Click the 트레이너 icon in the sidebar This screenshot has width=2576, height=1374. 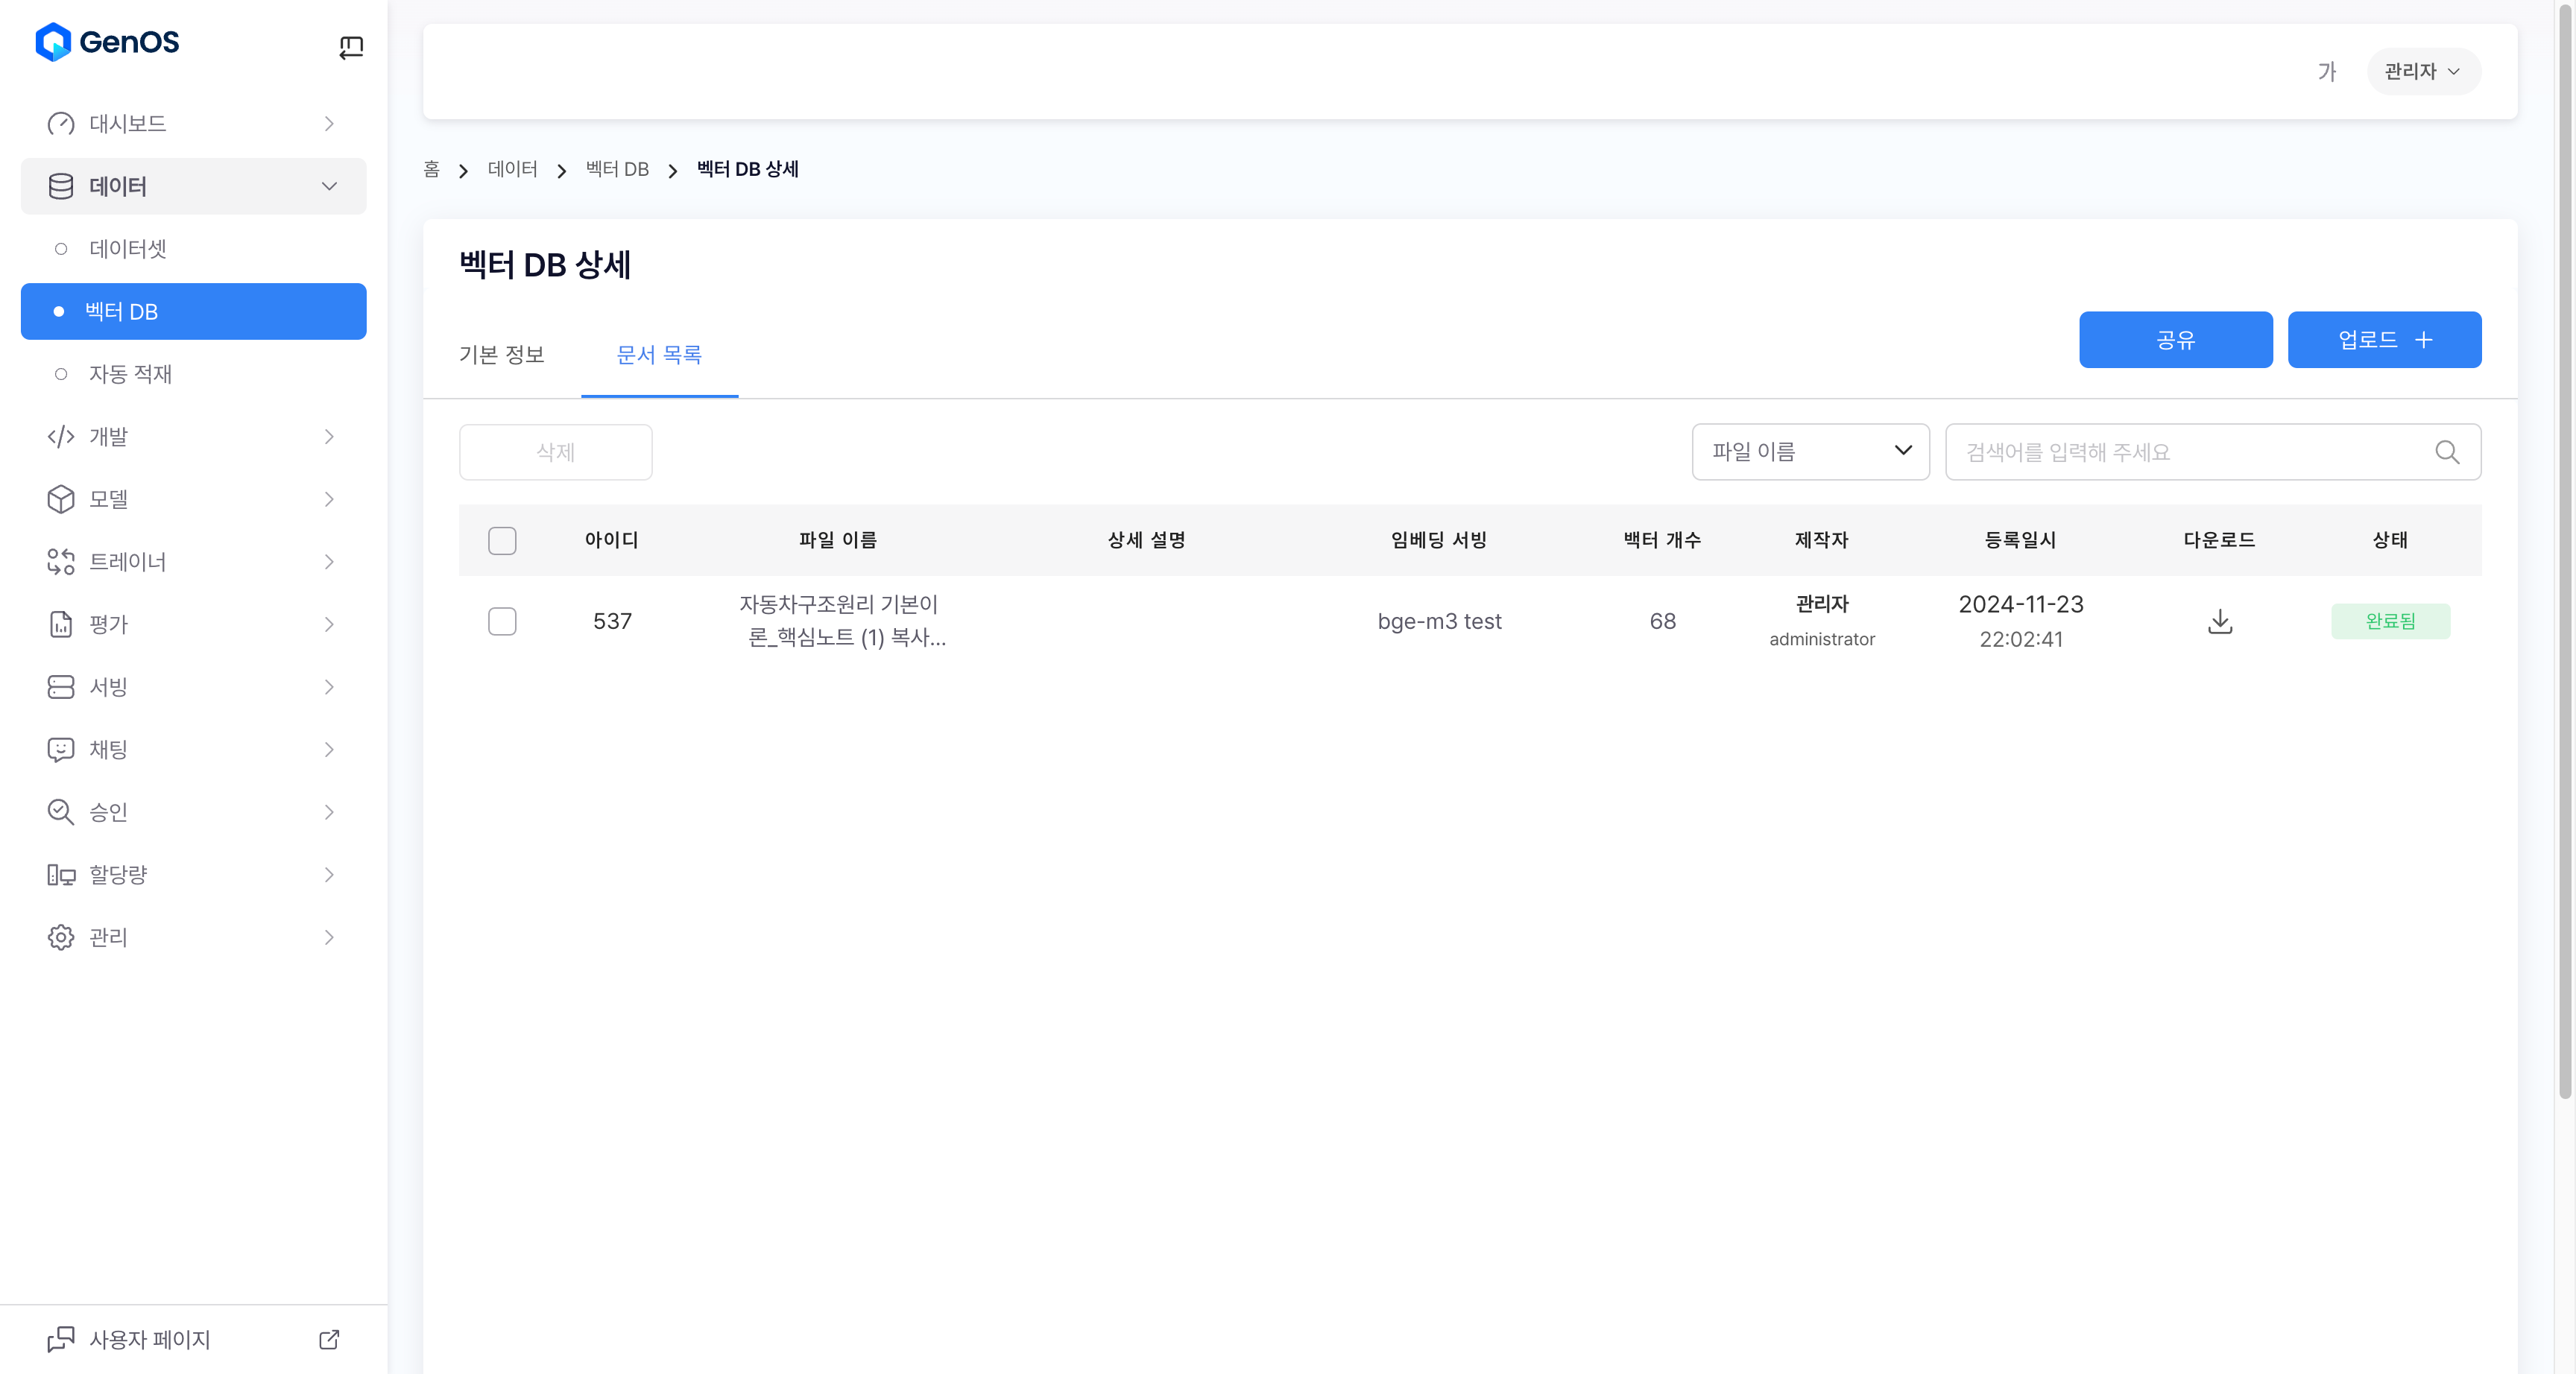pyautogui.click(x=61, y=562)
